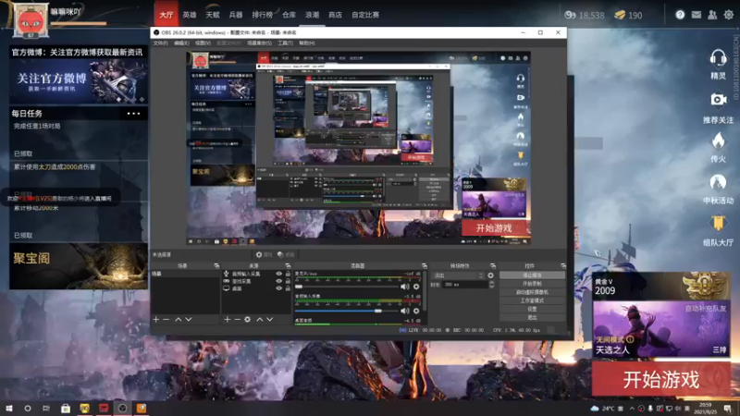Viewport: 740px width, 416px height.
Task: Add a new scene in OBS Scenes panel
Action: (156, 319)
